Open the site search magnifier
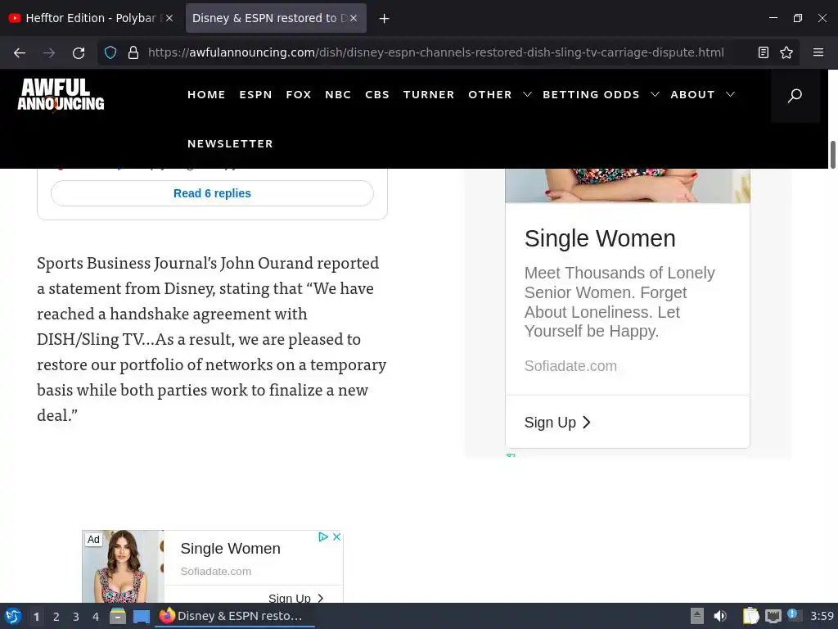The width and height of the screenshot is (838, 629). click(795, 95)
